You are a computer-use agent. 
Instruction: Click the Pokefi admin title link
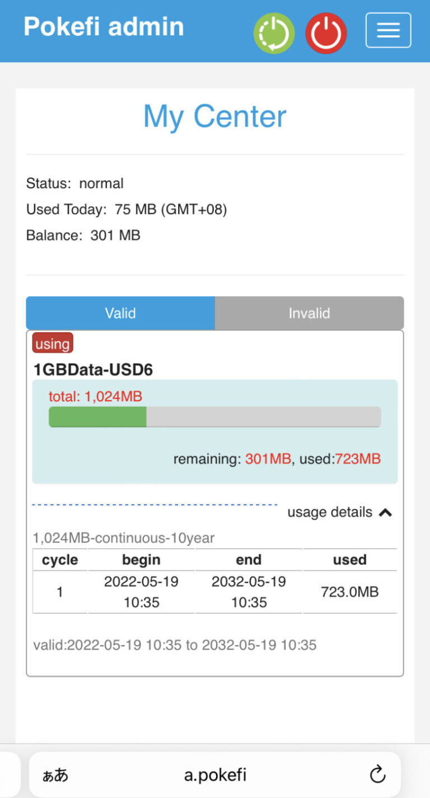click(104, 26)
